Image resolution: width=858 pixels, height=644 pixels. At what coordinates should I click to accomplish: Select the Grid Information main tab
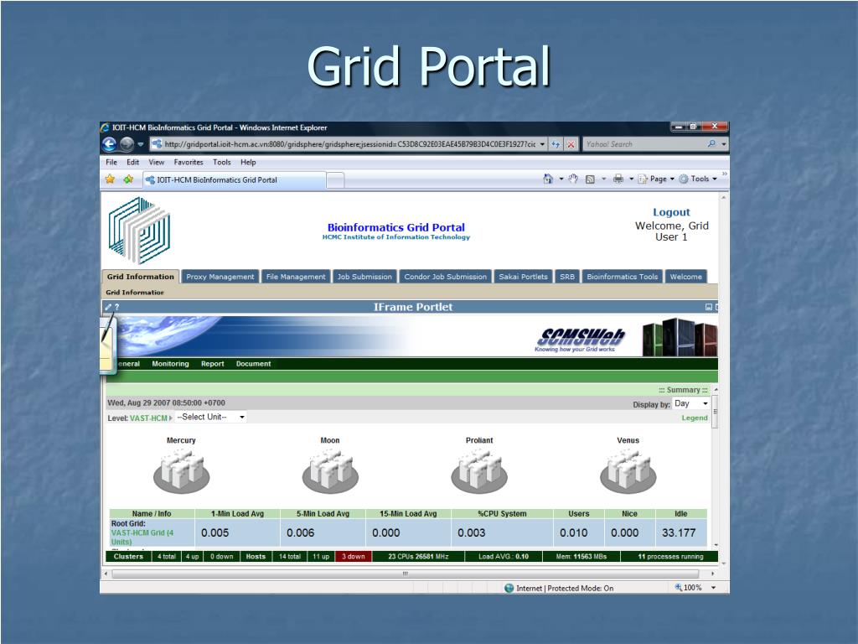click(140, 277)
